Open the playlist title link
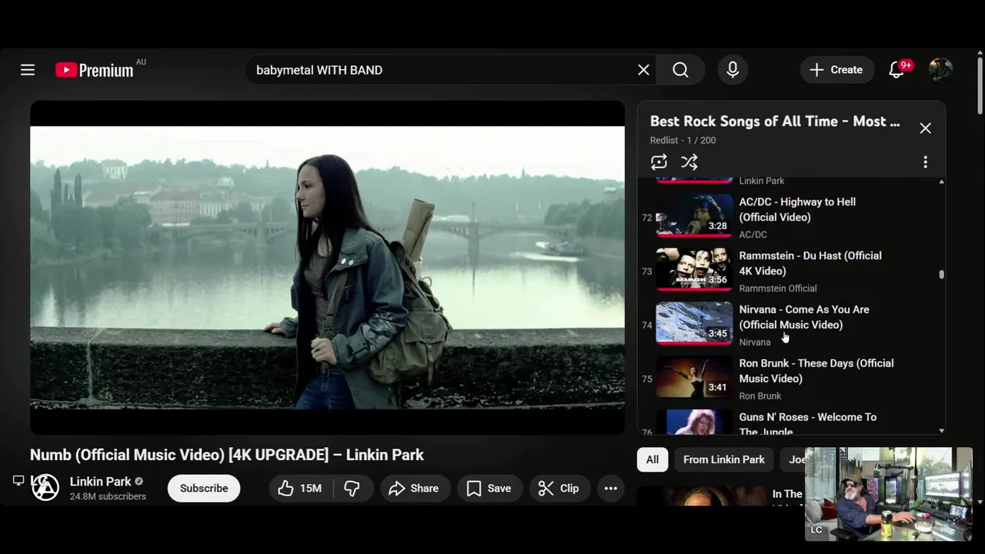Viewport: 985px width, 554px height. [775, 122]
